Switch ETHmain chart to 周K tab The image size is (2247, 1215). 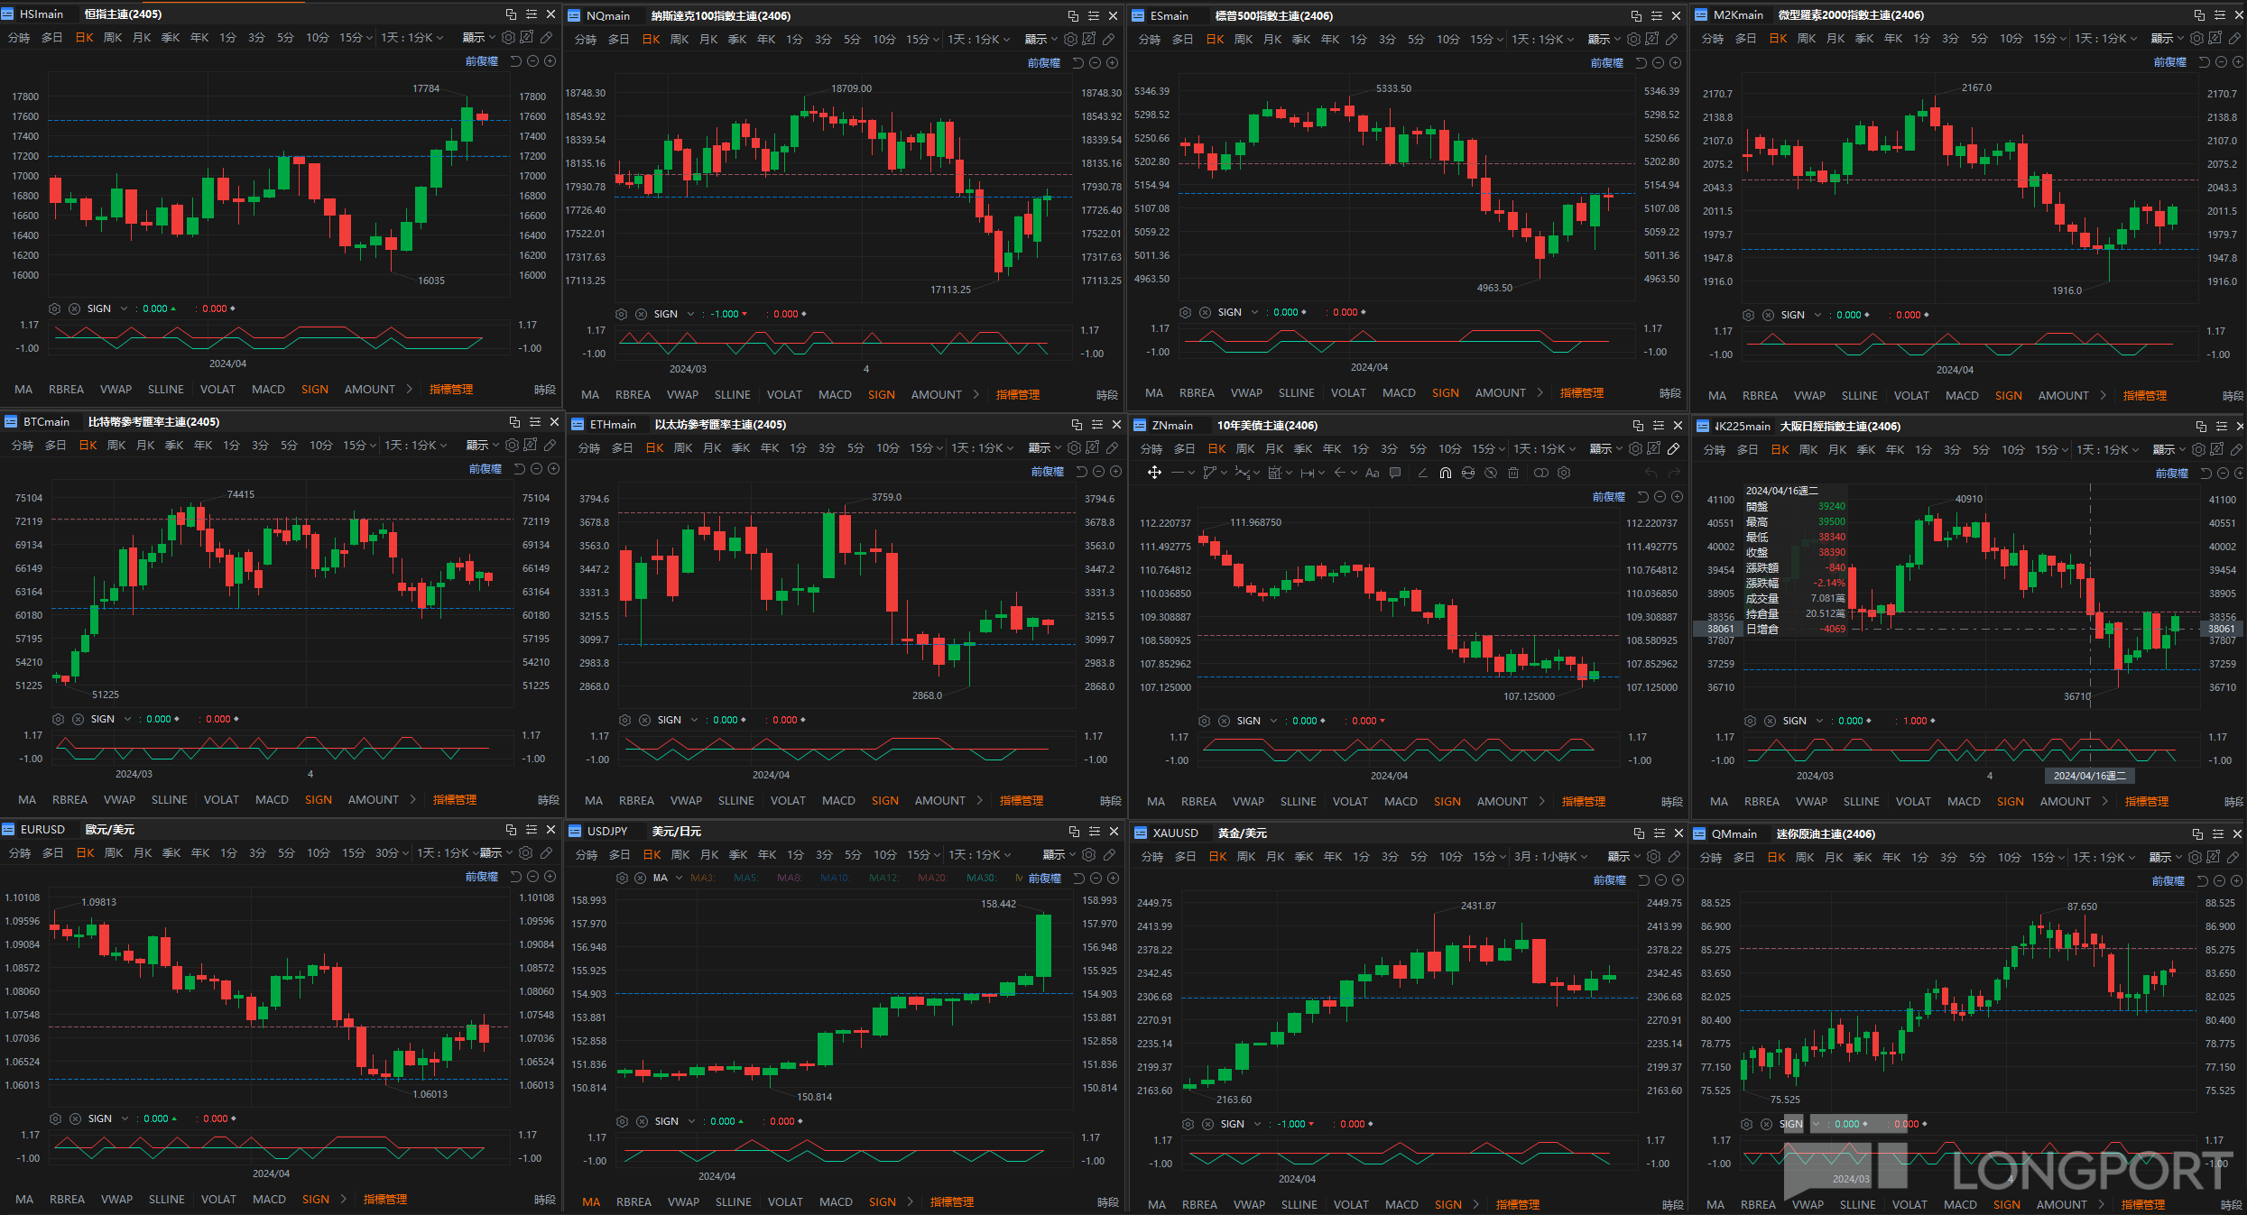point(683,448)
